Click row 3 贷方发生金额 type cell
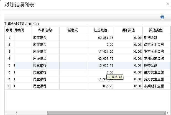The height and width of the screenshot is (115, 171). [x=156, y=52]
